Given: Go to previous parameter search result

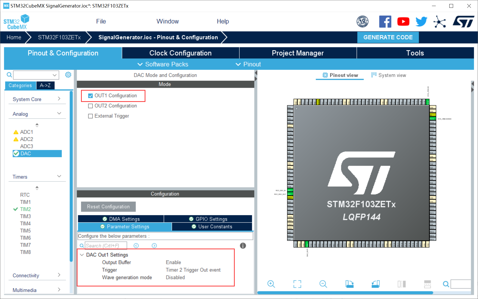Looking at the screenshot, I should [136, 246].
